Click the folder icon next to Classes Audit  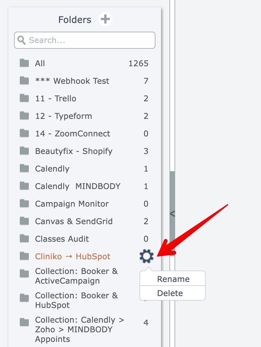click(x=25, y=239)
